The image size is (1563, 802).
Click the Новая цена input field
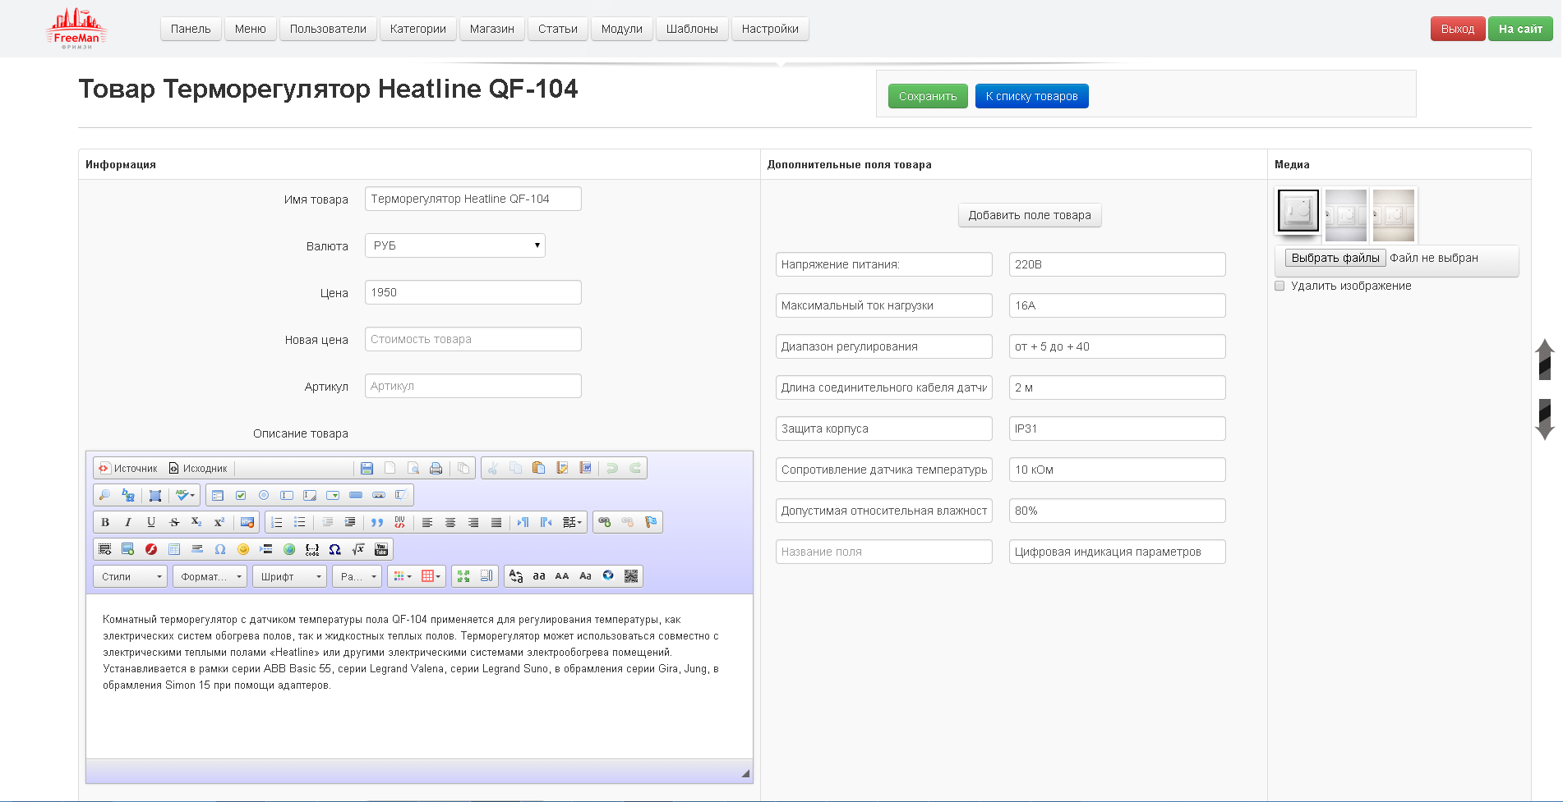coord(473,339)
